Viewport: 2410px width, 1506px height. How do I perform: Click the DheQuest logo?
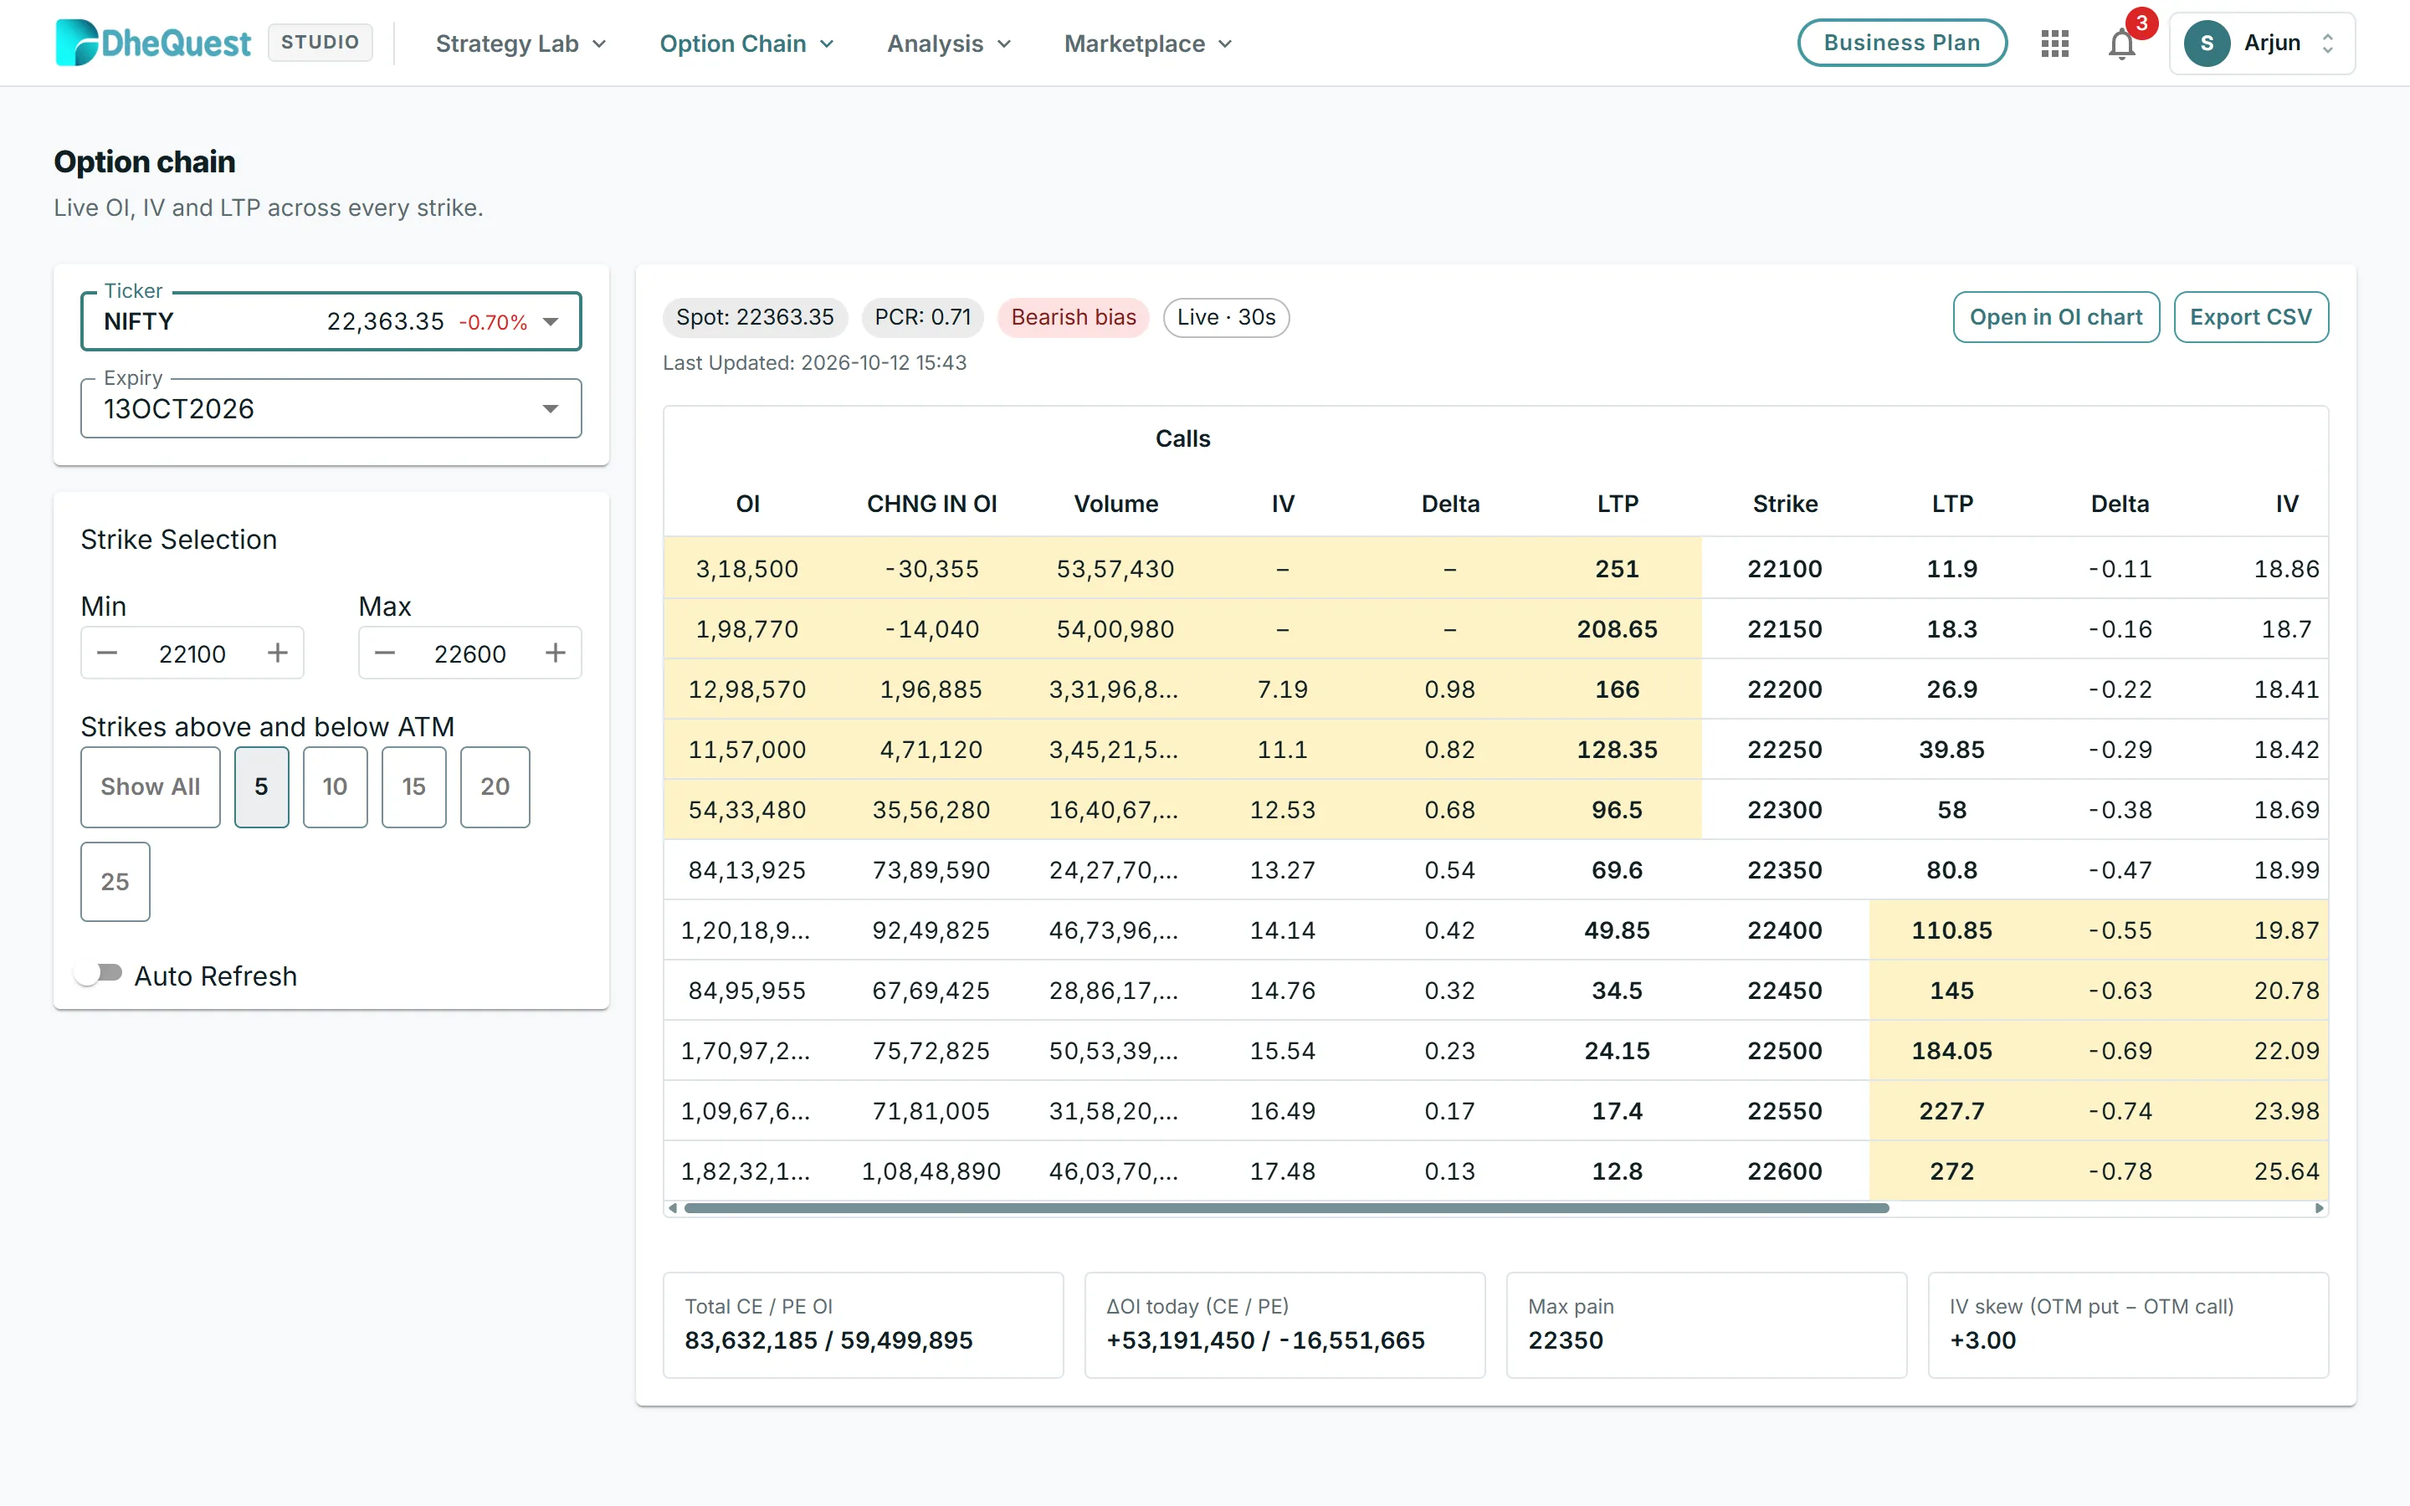click(x=153, y=43)
